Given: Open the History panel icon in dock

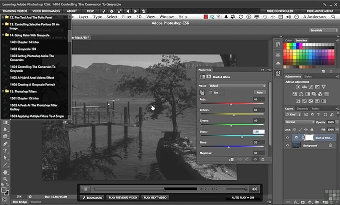Looking at the screenshot, I should pyautogui.click(x=278, y=44).
